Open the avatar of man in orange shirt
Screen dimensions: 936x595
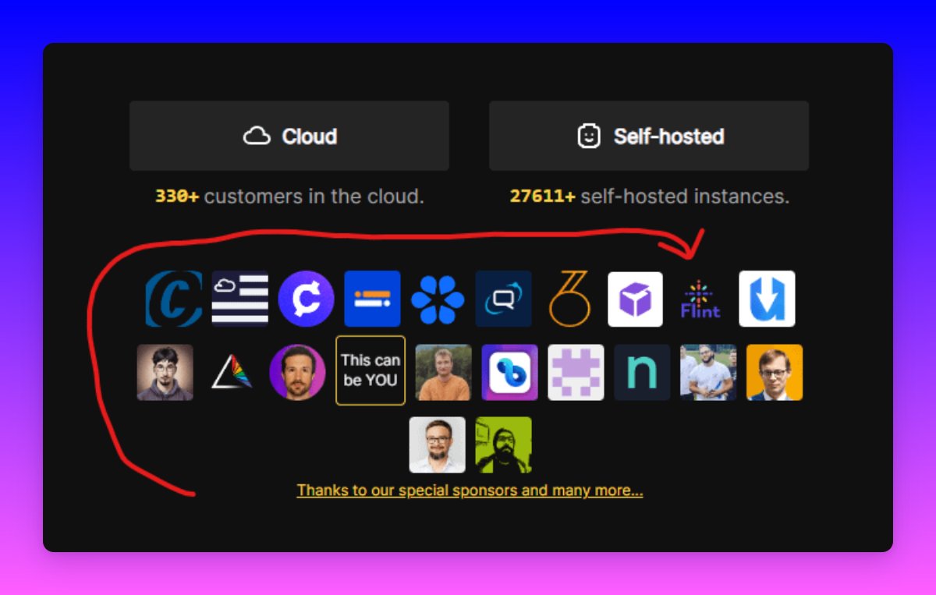pyautogui.click(x=444, y=372)
